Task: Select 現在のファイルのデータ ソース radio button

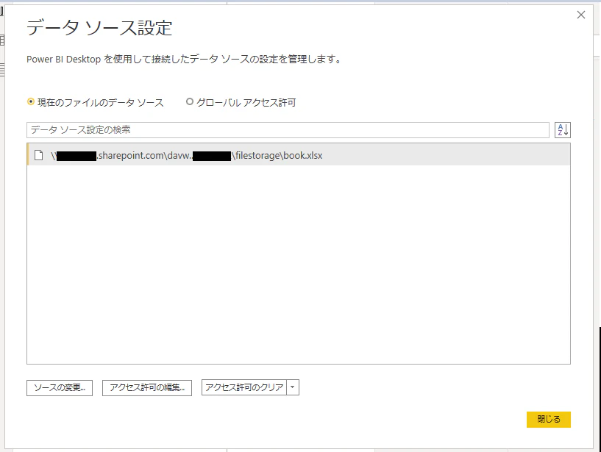Action: pyautogui.click(x=31, y=102)
